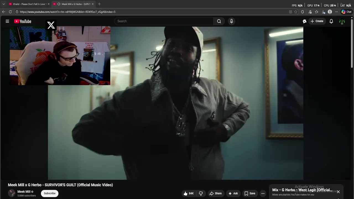Open Meek Mill channel avatar
Image resolution: width=354 pixels, height=199 pixels.
coord(12,193)
